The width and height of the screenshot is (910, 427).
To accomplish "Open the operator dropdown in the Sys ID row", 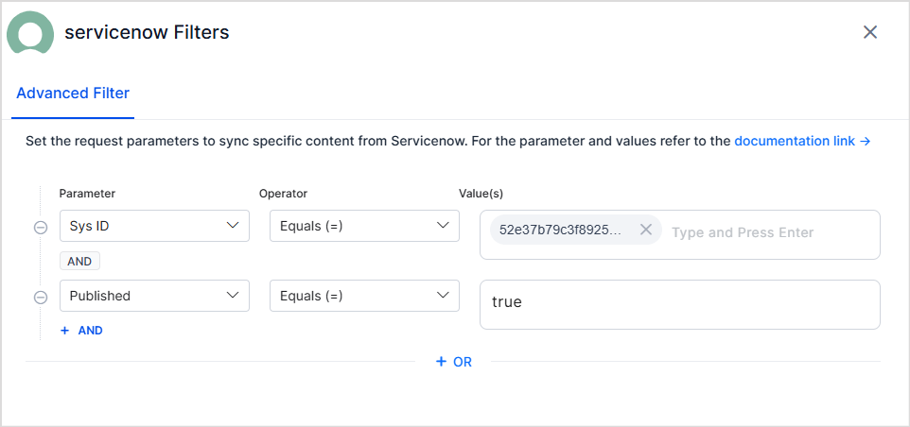I will tap(364, 226).
